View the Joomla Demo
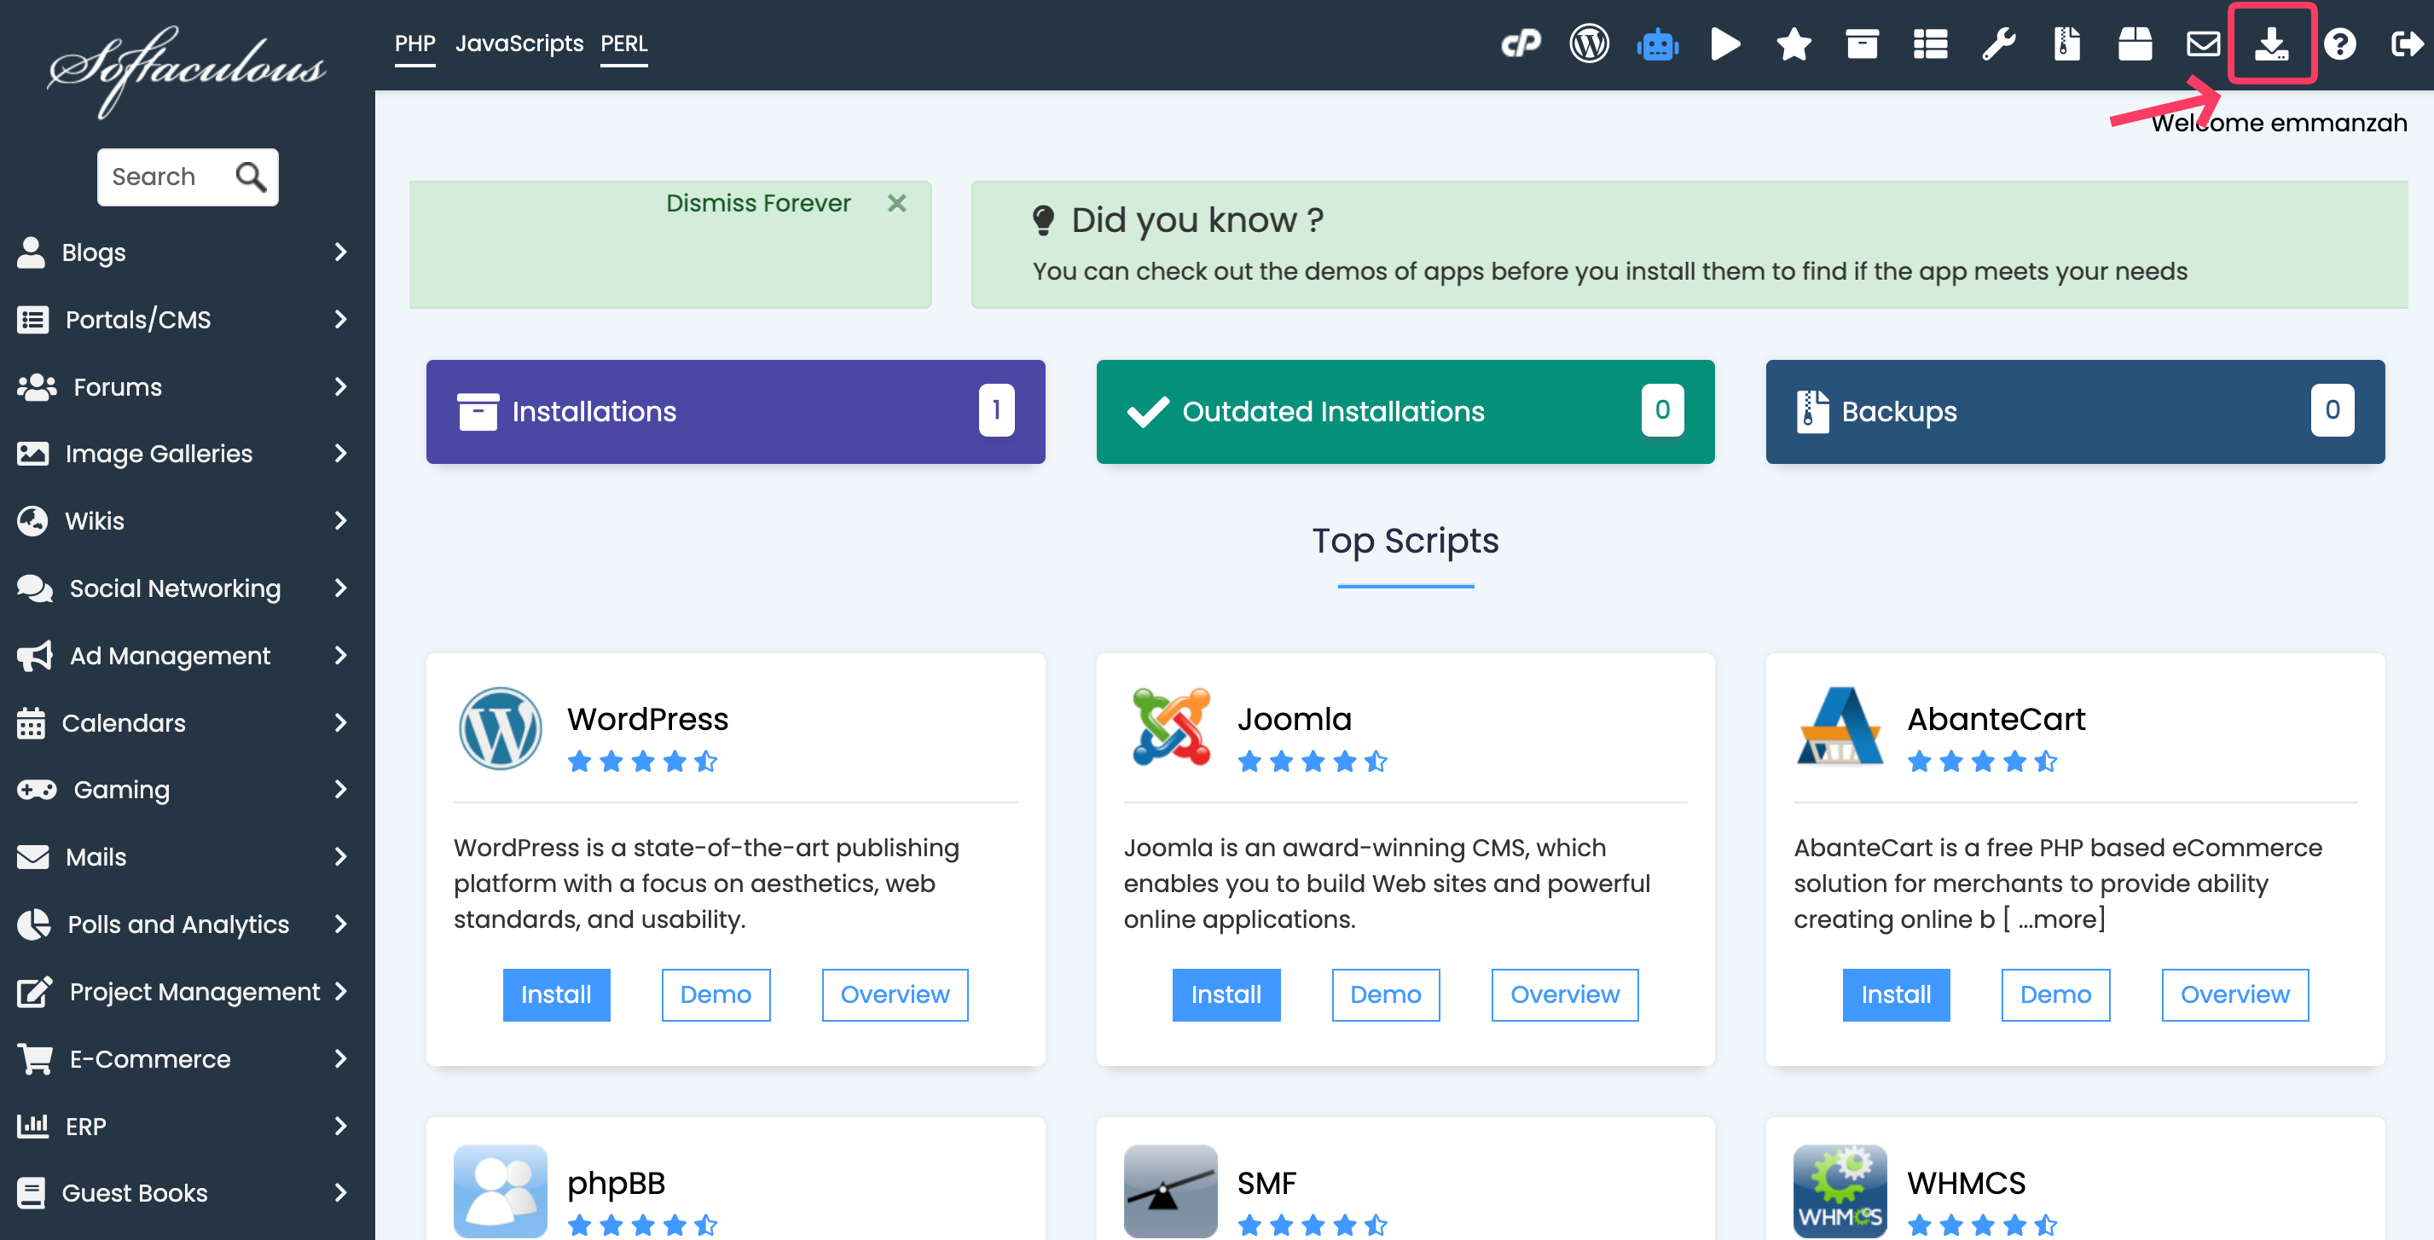Image resolution: width=2434 pixels, height=1240 pixels. coord(1385,994)
